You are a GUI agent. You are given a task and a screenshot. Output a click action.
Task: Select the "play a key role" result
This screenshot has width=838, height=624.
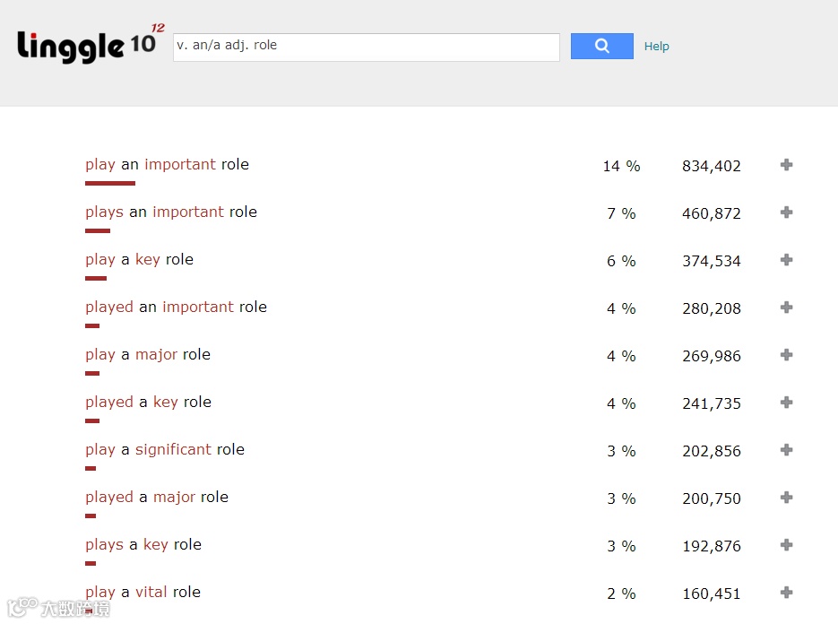point(139,260)
